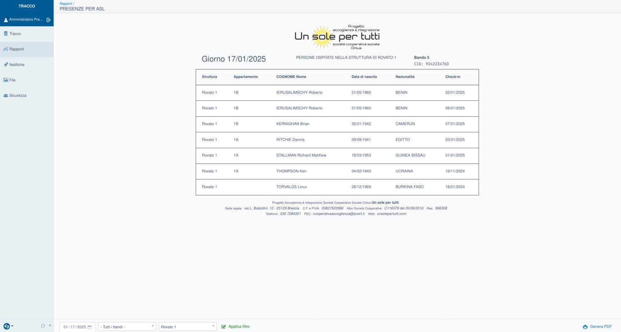Click the check-in date 18/01/2024

(x=455, y=187)
